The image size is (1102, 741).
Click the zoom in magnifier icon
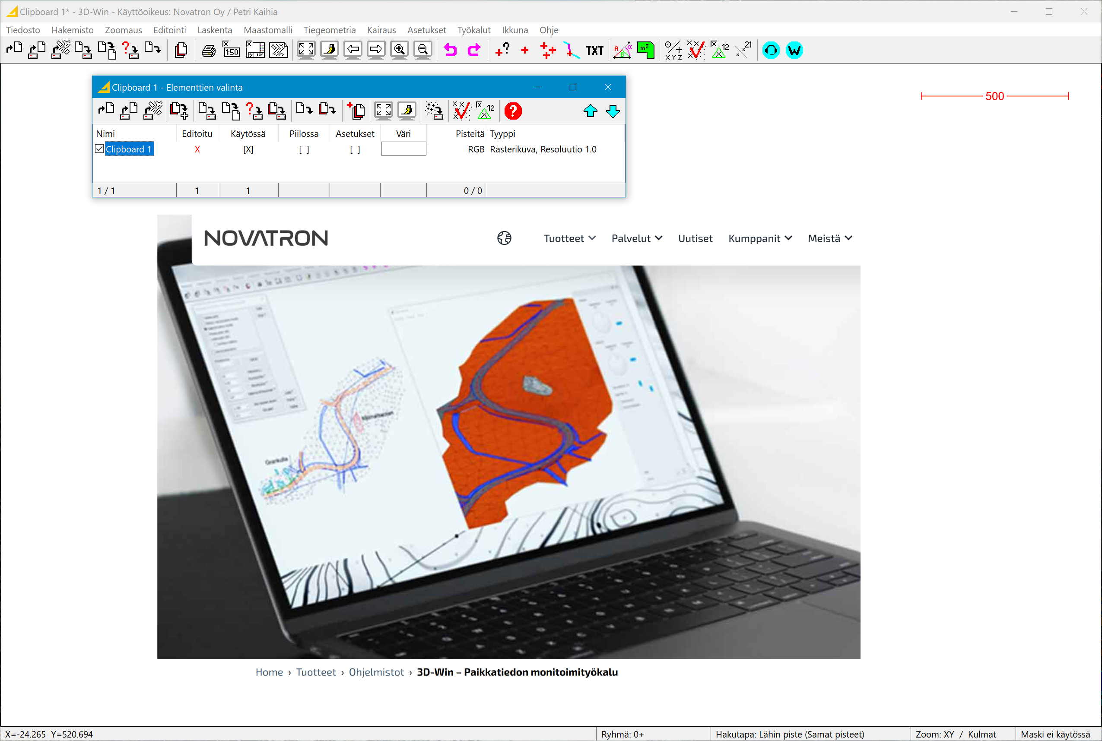click(400, 50)
